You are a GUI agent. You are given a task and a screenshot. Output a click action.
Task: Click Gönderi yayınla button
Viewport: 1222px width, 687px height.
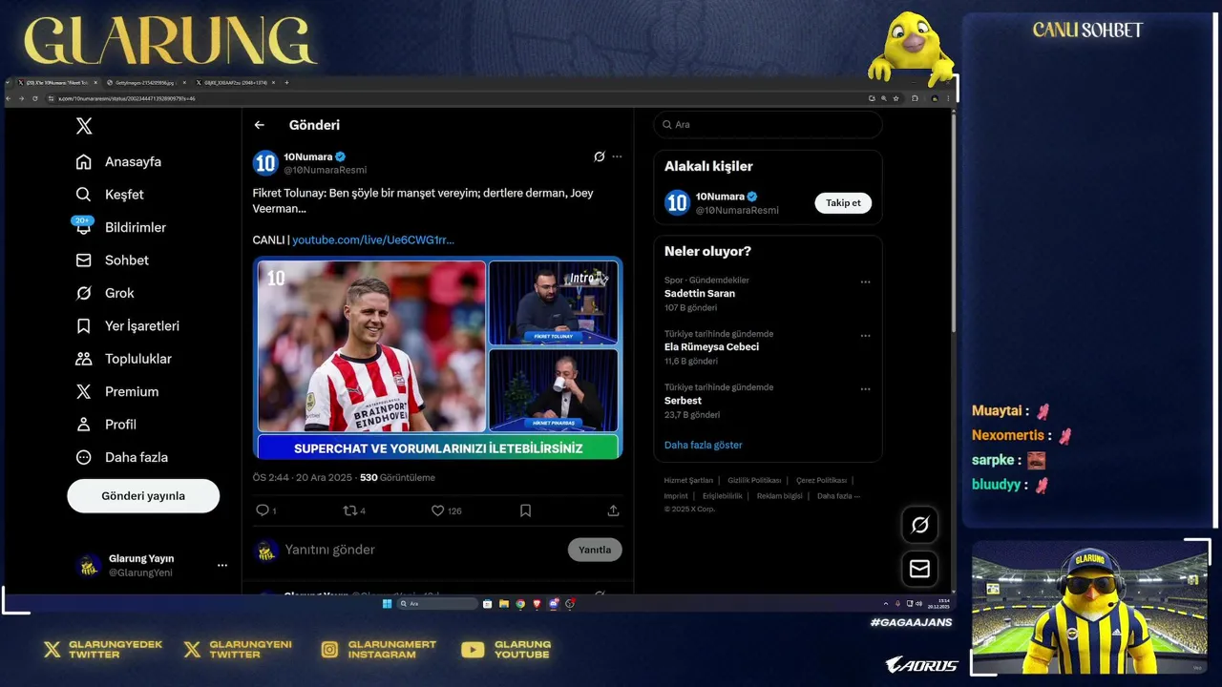pyautogui.click(x=143, y=496)
